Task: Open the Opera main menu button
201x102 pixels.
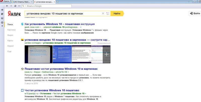Action: point(5,1)
